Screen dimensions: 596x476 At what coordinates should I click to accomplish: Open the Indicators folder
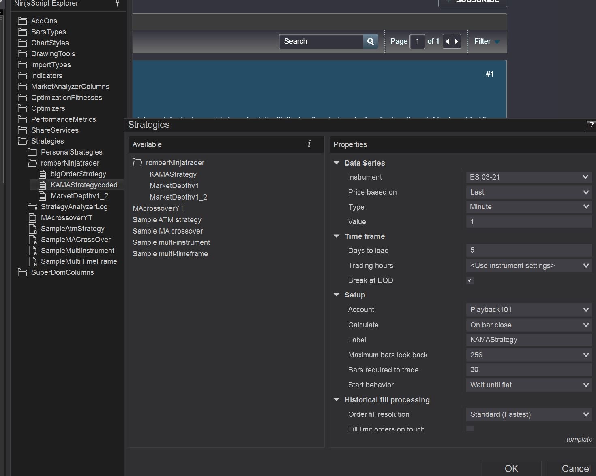(x=46, y=76)
